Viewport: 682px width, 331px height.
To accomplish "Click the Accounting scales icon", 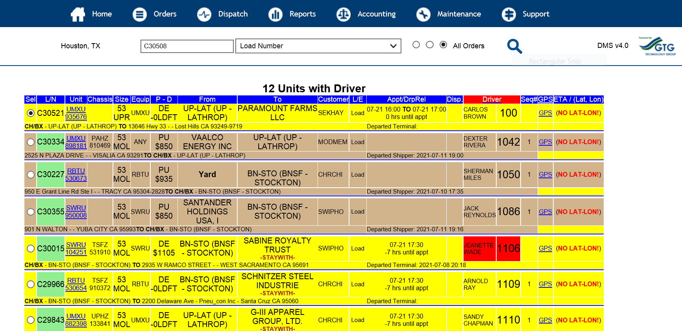I will pos(344,14).
